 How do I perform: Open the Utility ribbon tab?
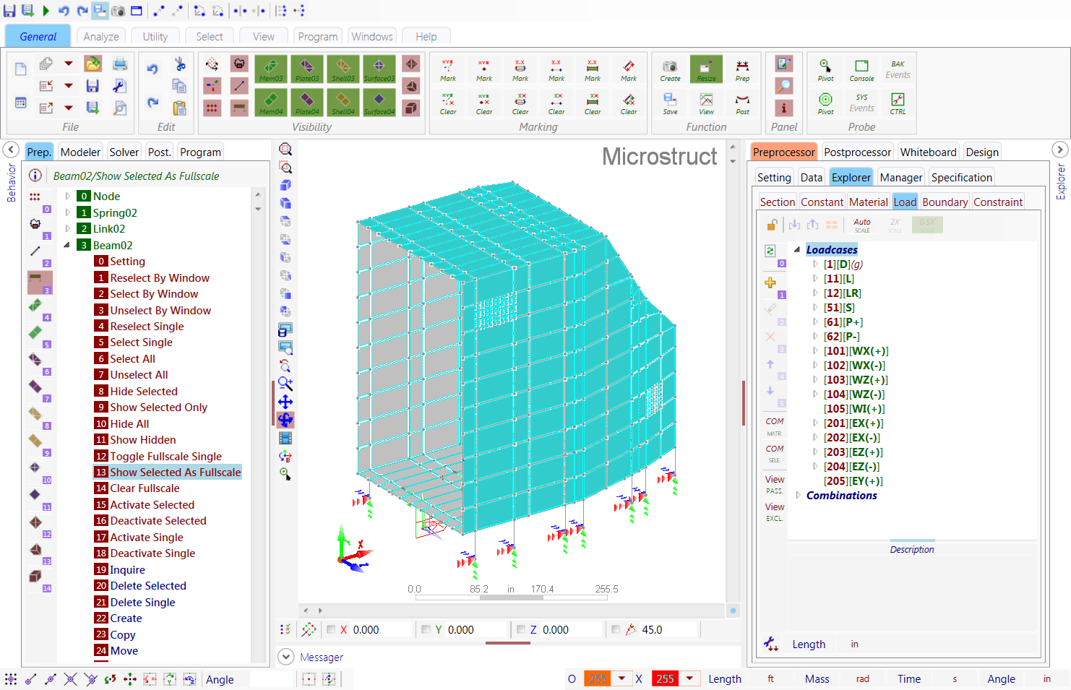coord(155,36)
